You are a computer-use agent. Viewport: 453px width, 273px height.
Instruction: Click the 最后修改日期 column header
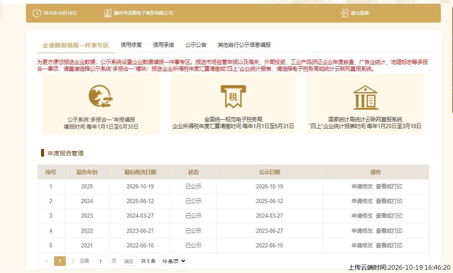[140, 172]
